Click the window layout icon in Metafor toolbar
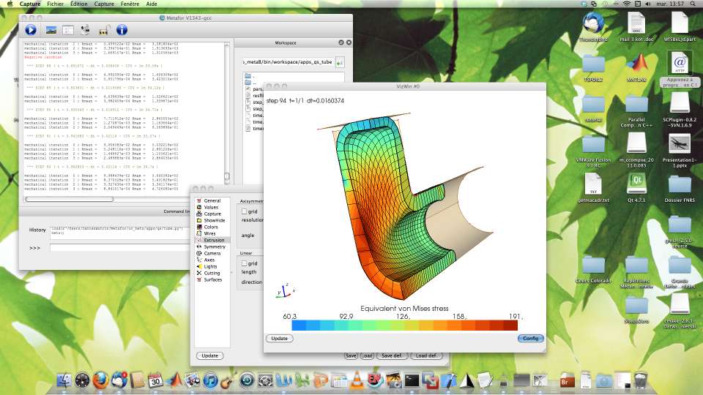The image size is (703, 395). click(x=68, y=30)
